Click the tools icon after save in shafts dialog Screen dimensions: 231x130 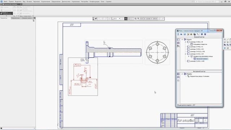click(188, 34)
